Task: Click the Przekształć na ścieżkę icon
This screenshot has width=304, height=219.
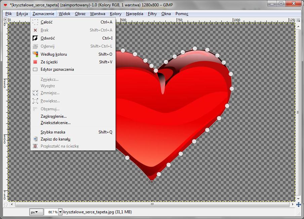Action: tap(35, 146)
